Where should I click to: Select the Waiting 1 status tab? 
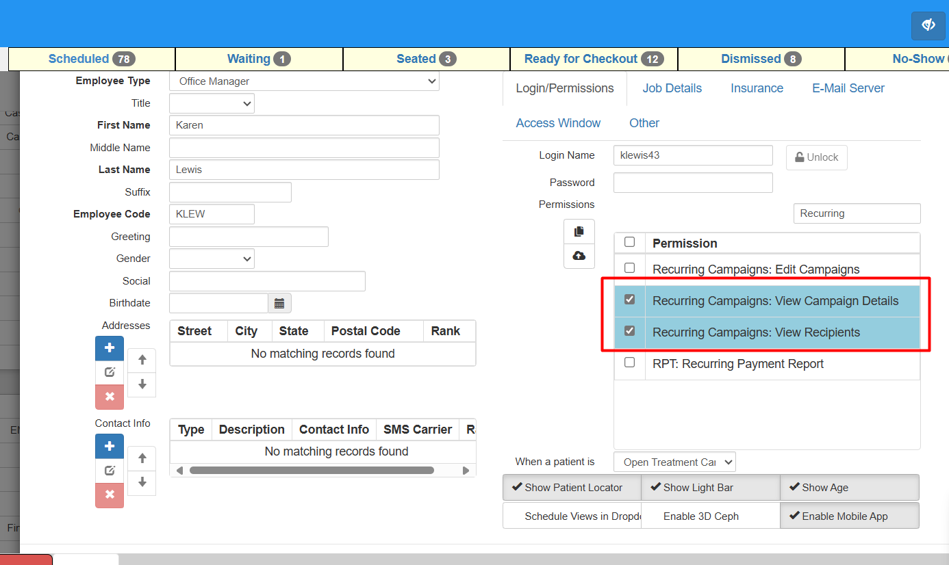259,59
